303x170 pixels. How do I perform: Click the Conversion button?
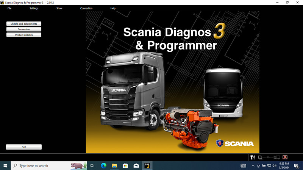coord(24,29)
